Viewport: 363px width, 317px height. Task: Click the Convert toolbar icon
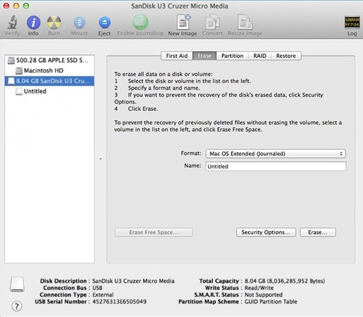tap(213, 22)
